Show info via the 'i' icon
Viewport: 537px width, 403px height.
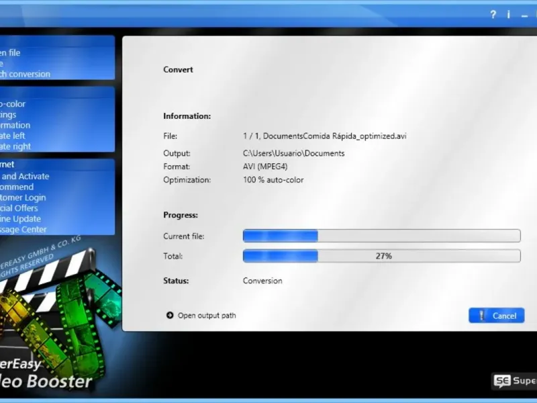coord(509,15)
